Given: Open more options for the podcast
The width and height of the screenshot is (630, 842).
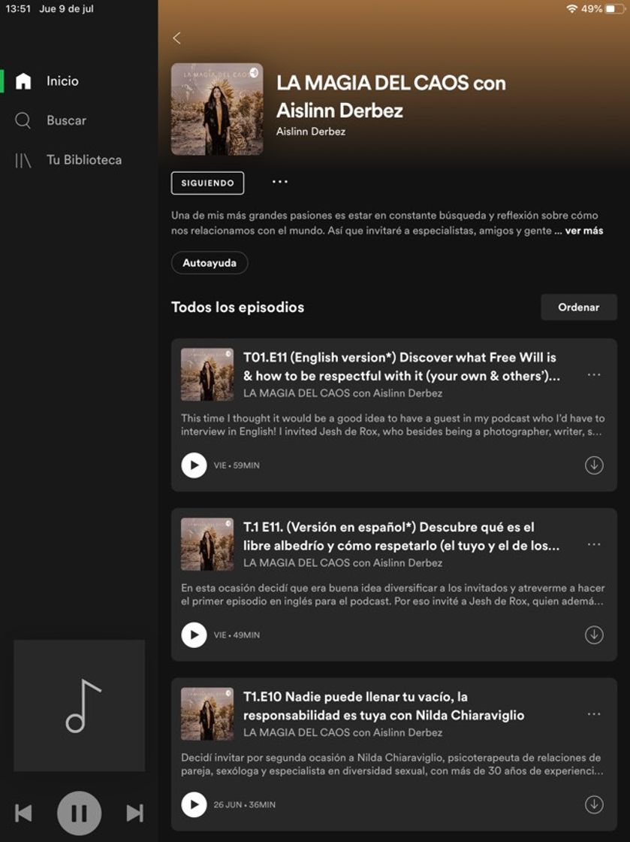Looking at the screenshot, I should tap(279, 183).
